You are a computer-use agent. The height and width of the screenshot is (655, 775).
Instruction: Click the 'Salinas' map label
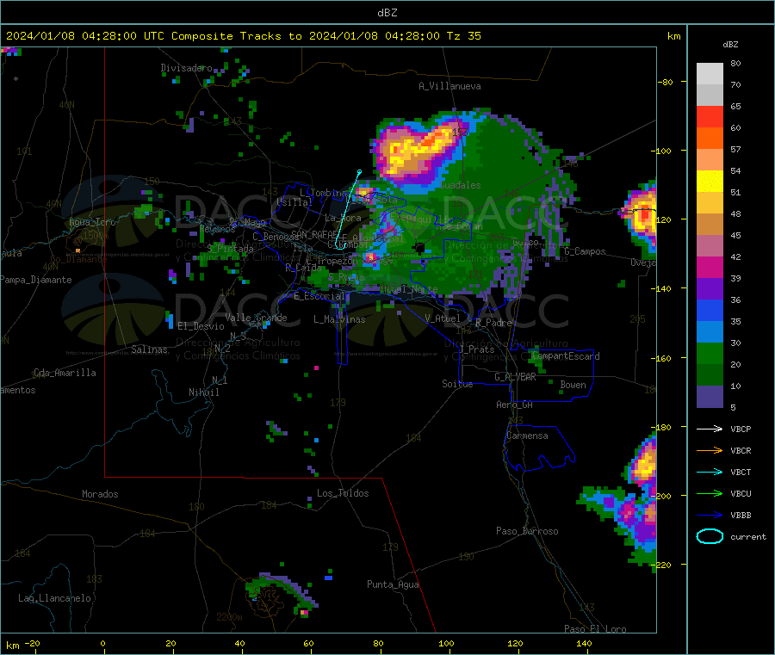coord(149,349)
